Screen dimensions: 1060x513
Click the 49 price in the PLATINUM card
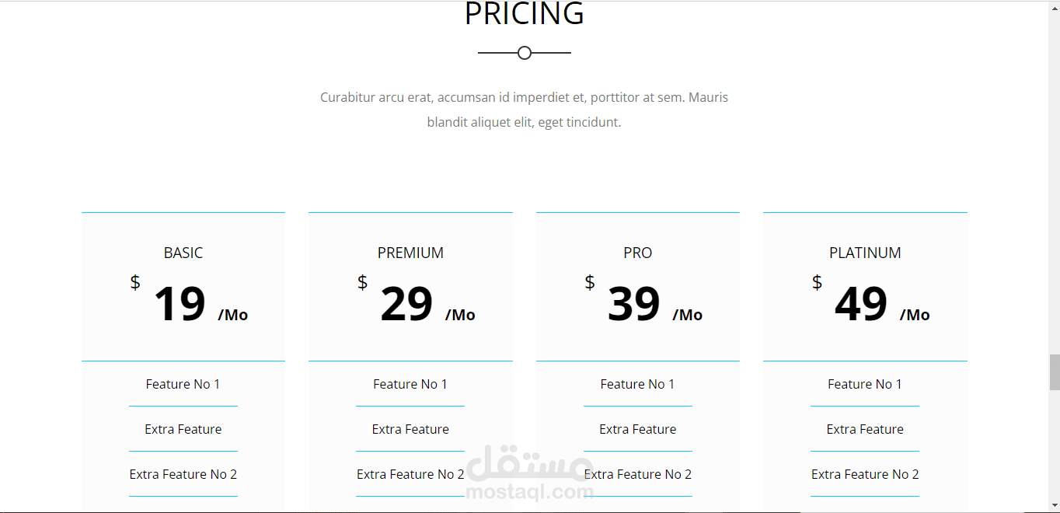861,304
